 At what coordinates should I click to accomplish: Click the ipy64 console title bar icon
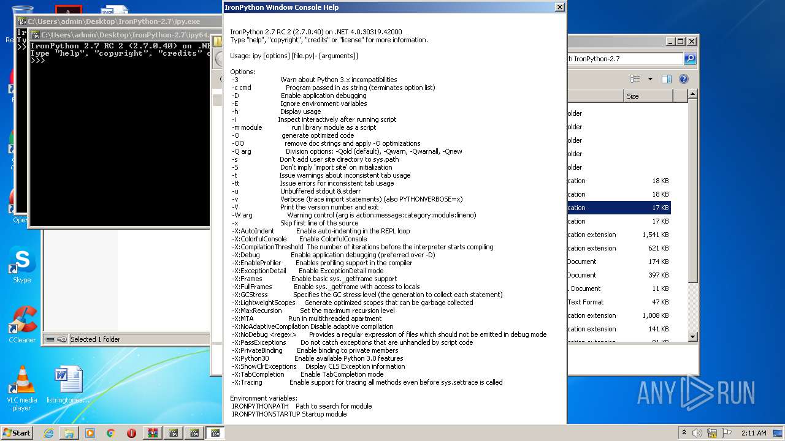point(36,35)
